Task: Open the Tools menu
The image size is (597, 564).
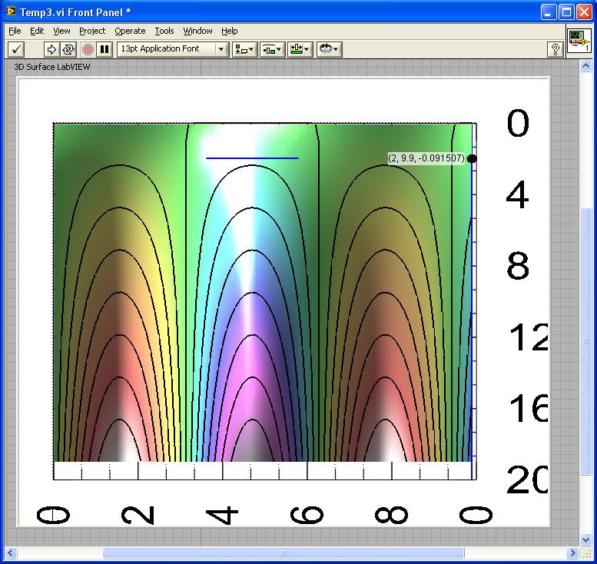Action: pyautogui.click(x=164, y=31)
